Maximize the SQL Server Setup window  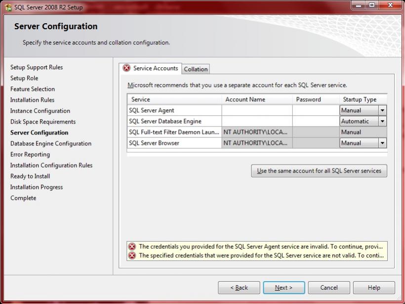click(x=372, y=5)
